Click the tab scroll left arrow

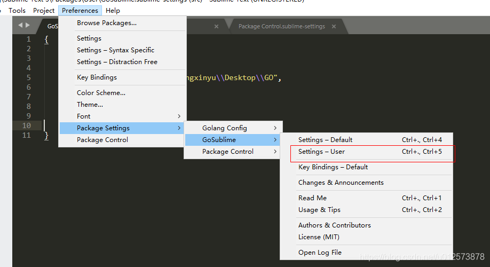click(20, 25)
